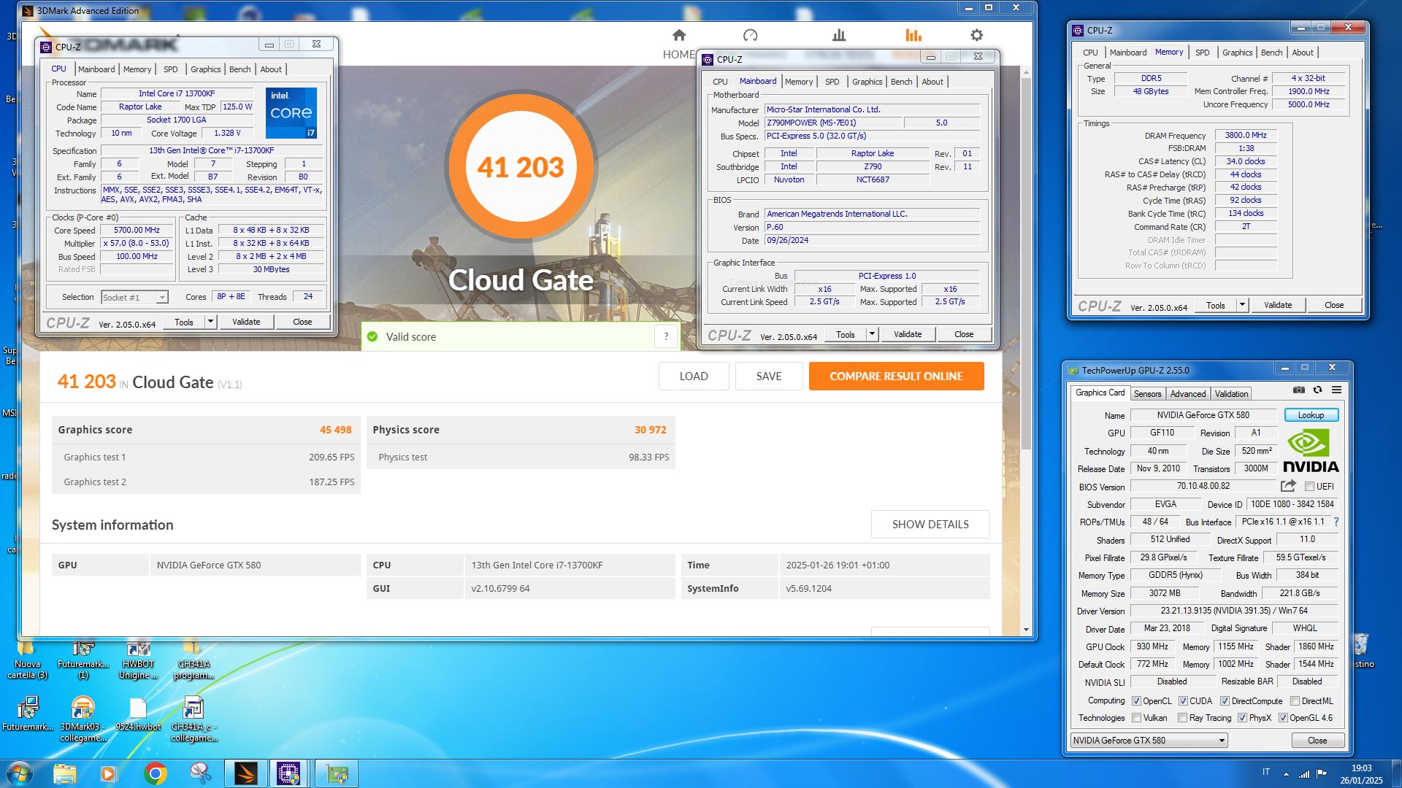
Task: Click Validate in the Memory CPU-Z window
Action: coord(1277,305)
